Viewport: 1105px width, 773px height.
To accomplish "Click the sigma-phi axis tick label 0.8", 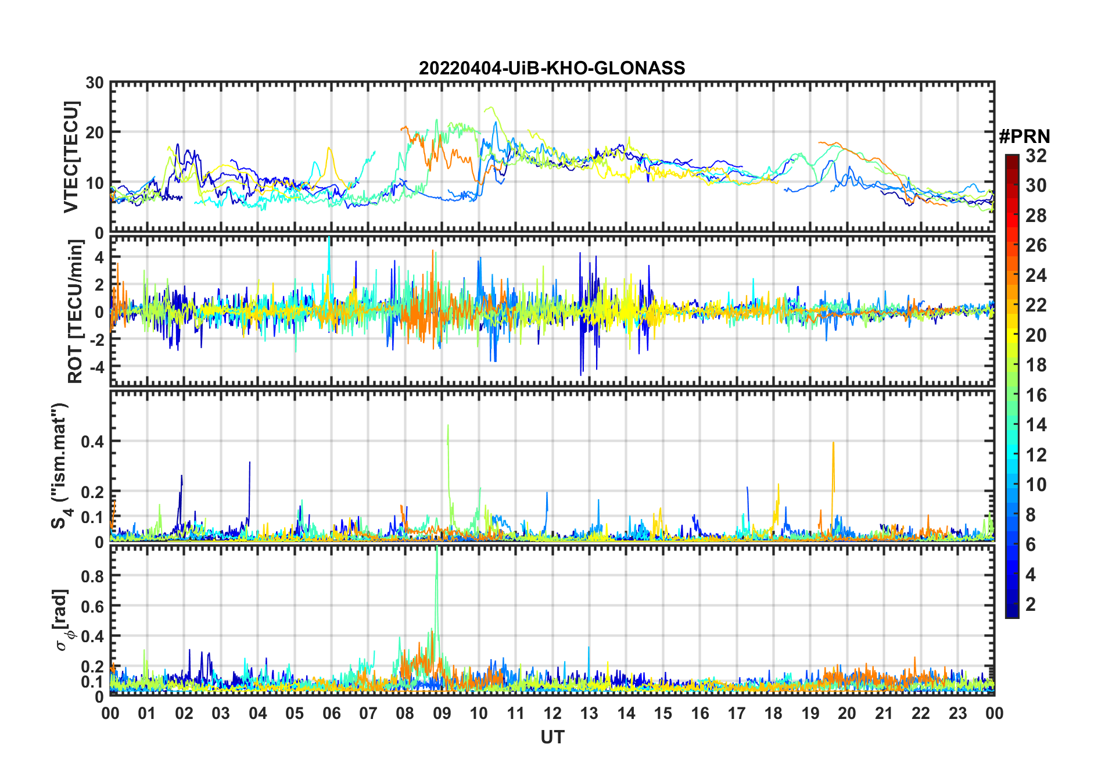I will coord(93,576).
